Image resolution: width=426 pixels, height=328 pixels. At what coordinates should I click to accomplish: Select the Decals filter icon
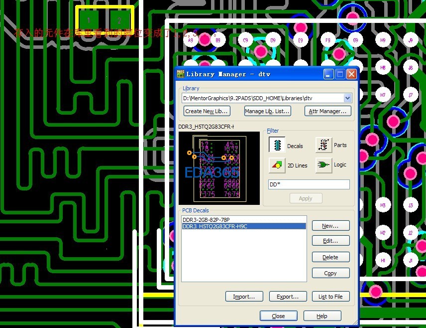(277, 145)
